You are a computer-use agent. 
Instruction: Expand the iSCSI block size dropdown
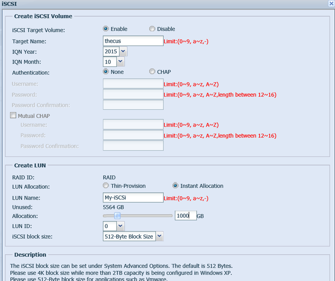[x=159, y=236]
